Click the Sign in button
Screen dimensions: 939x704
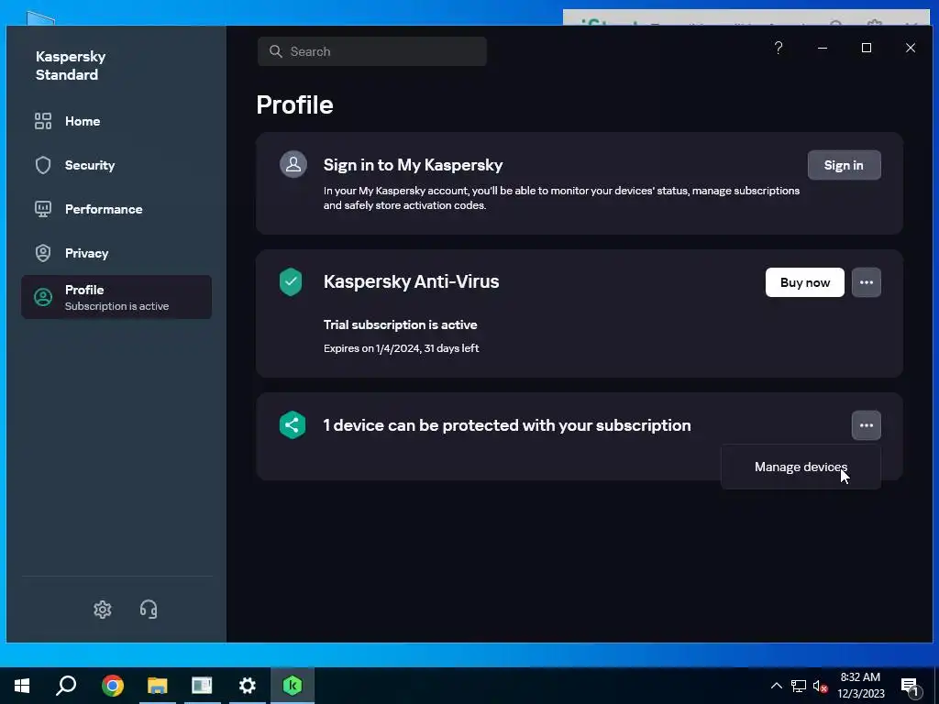click(x=844, y=165)
